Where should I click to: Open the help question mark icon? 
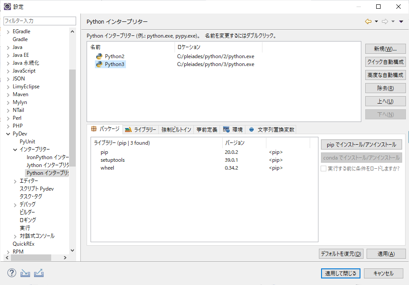[12, 273]
